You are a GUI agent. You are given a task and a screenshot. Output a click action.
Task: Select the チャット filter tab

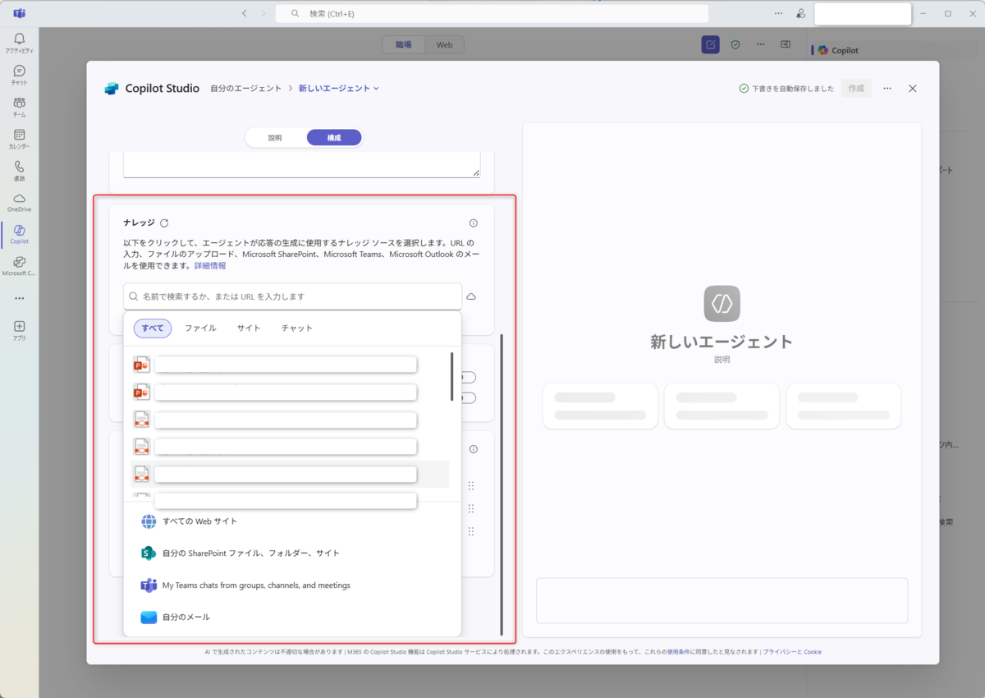(x=297, y=328)
